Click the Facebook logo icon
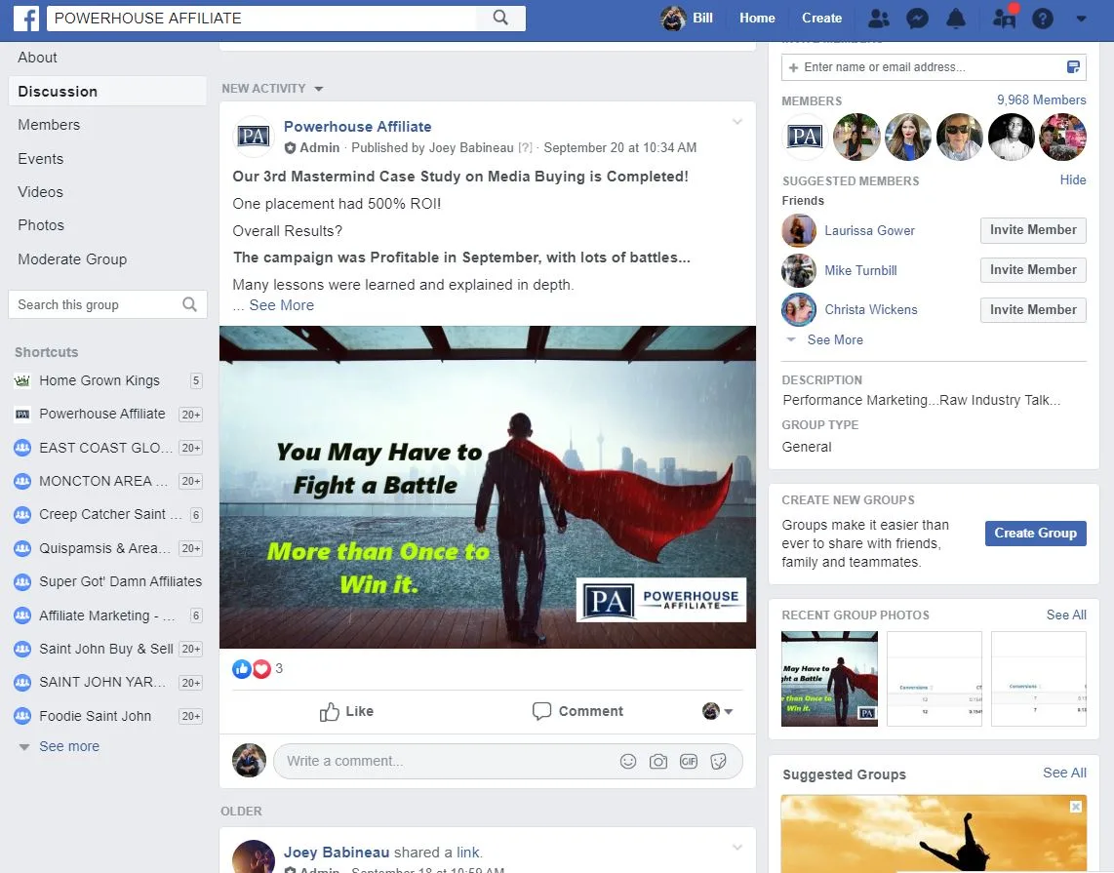This screenshot has width=1114, height=873. [26, 18]
